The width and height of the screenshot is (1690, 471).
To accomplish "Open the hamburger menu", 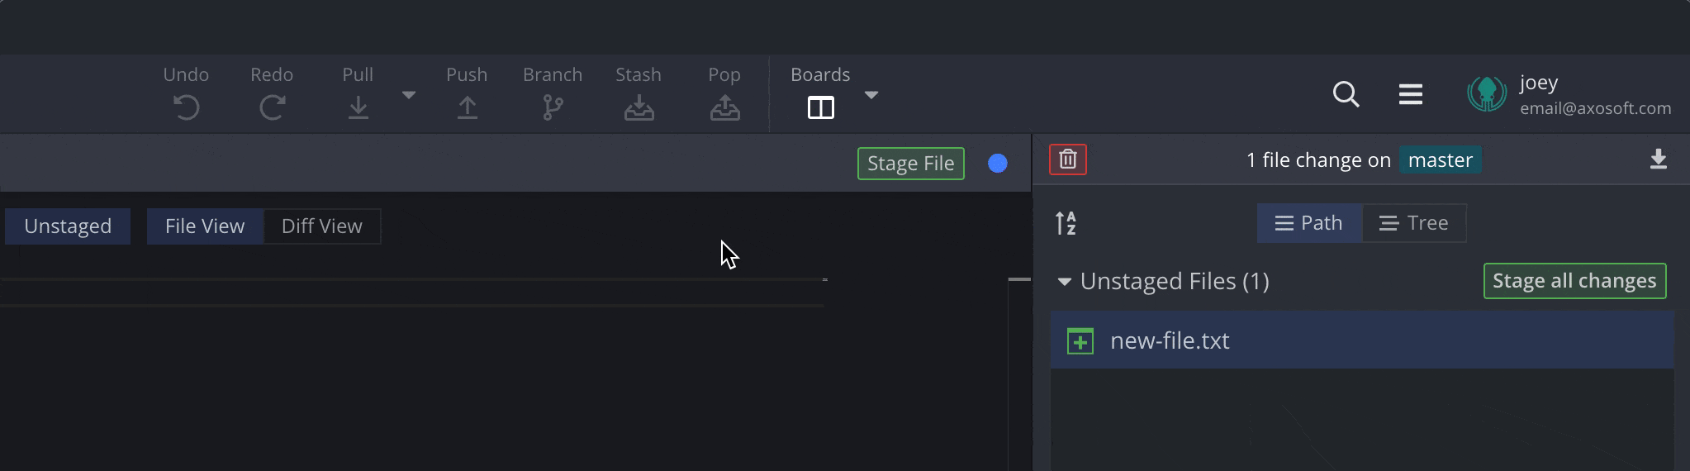I will click(x=1410, y=94).
